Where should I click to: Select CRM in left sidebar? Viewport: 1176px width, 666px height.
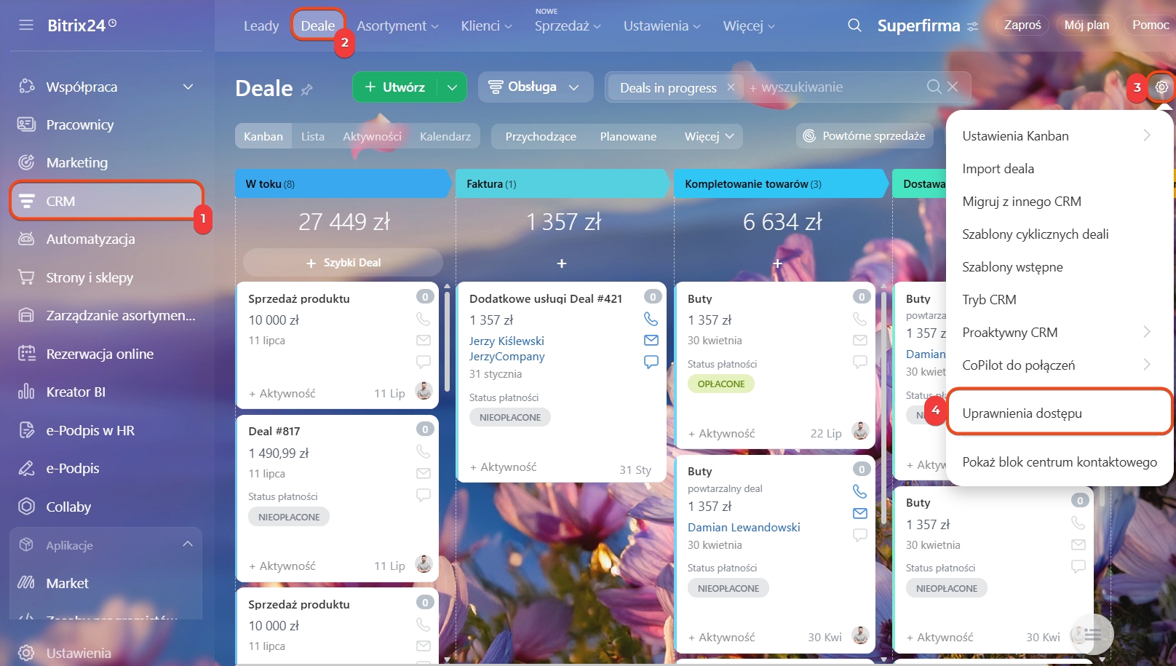tap(106, 201)
